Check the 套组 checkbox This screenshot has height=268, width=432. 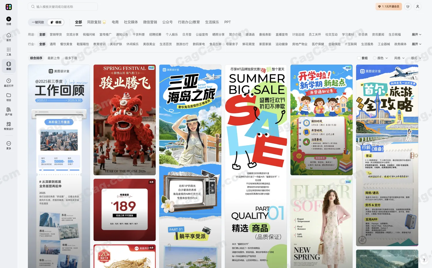pos(359,58)
